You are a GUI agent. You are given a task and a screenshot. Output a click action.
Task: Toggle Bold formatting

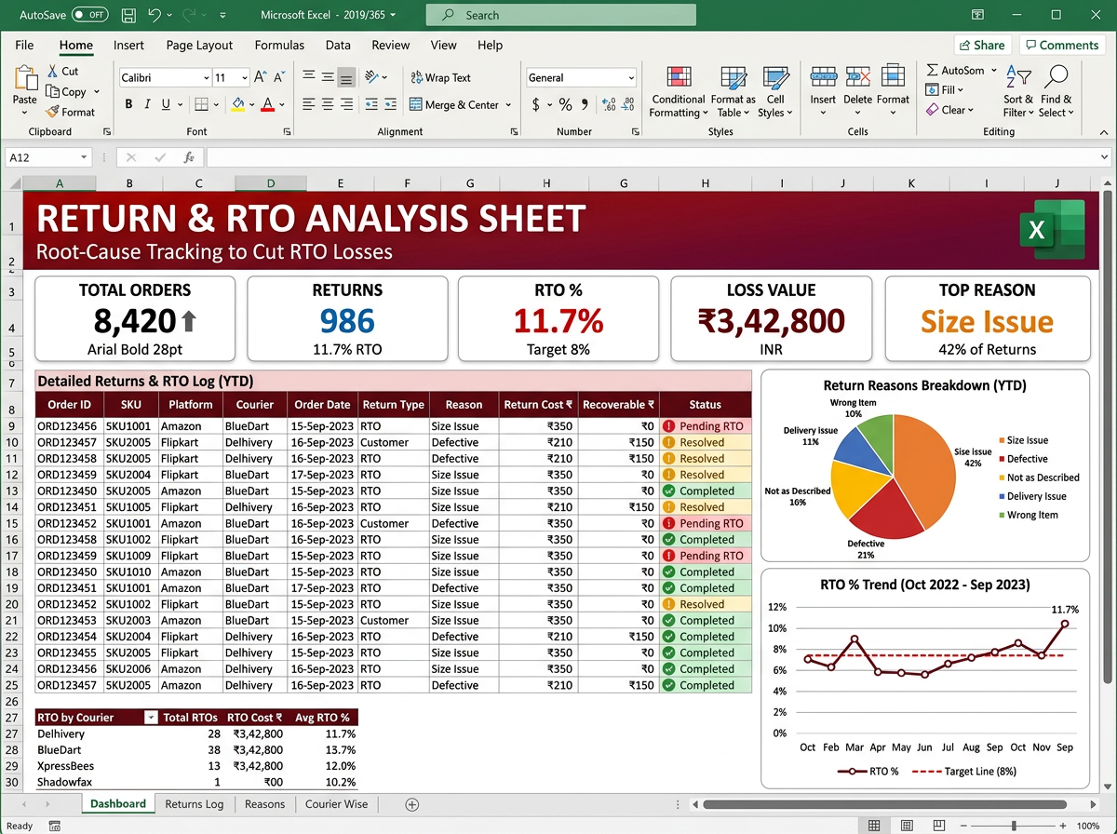click(x=127, y=104)
